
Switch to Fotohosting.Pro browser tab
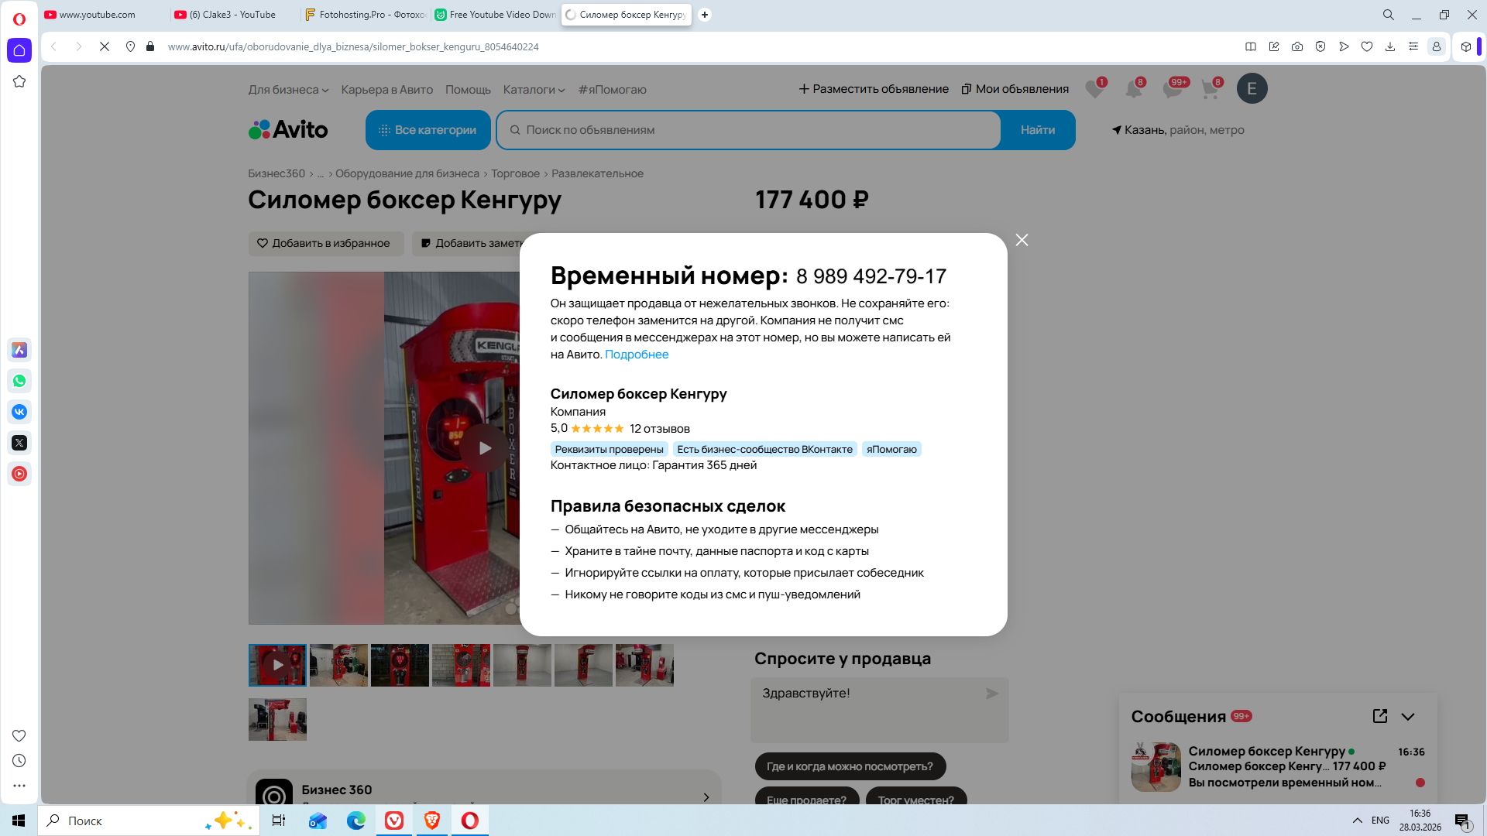coord(365,15)
